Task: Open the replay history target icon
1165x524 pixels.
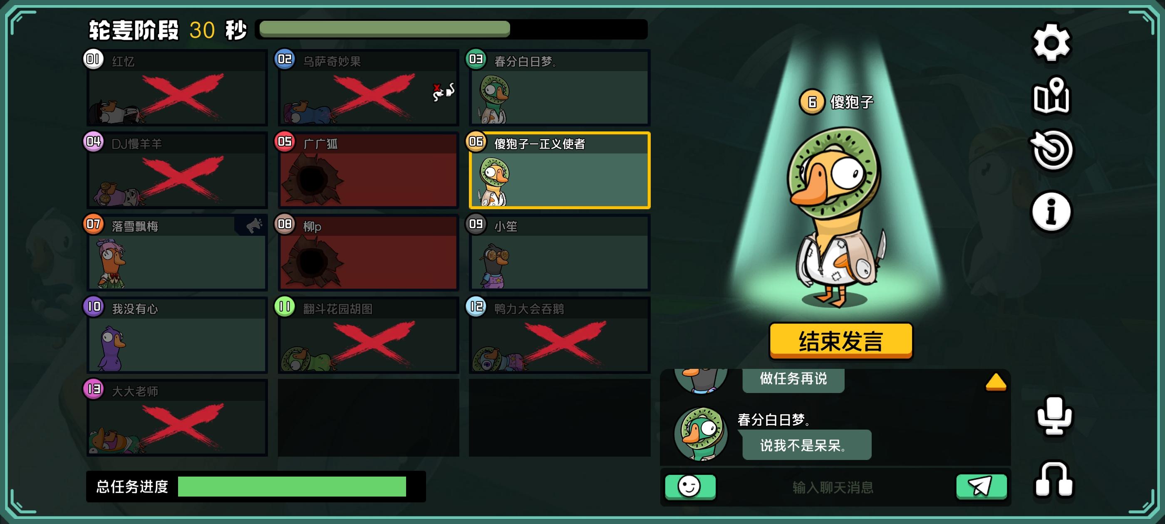Action: click(1051, 150)
